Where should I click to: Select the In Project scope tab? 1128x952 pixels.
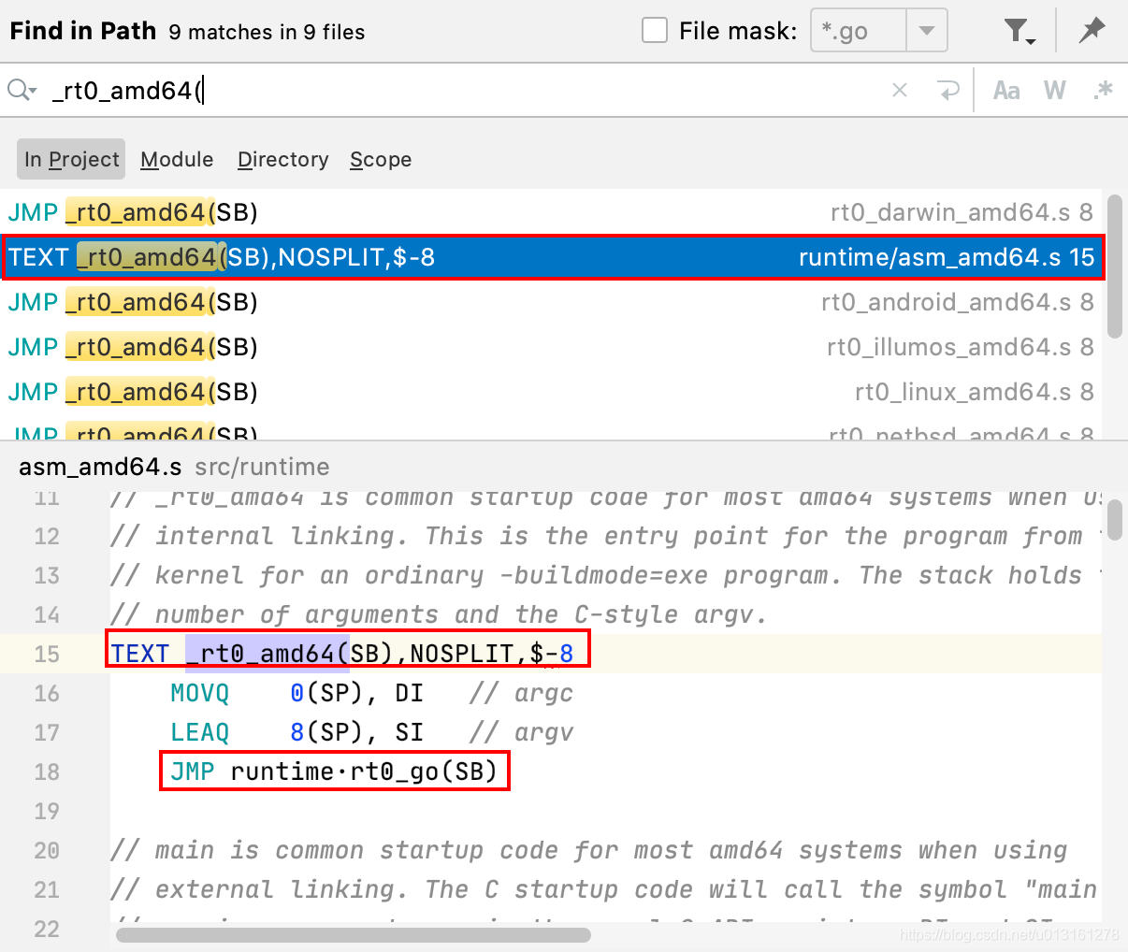tap(71, 160)
